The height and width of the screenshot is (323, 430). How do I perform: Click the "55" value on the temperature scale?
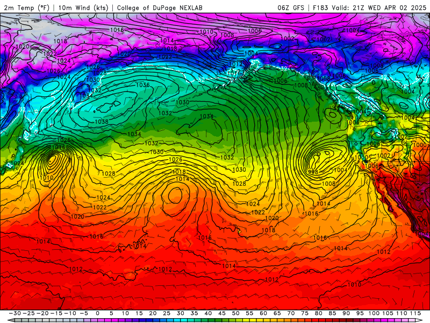point(249,313)
